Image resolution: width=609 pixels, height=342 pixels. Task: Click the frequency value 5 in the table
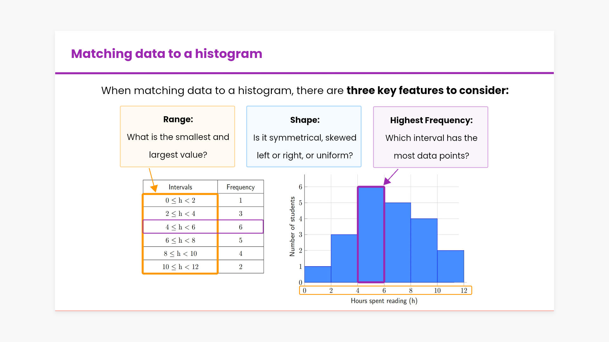(x=240, y=240)
